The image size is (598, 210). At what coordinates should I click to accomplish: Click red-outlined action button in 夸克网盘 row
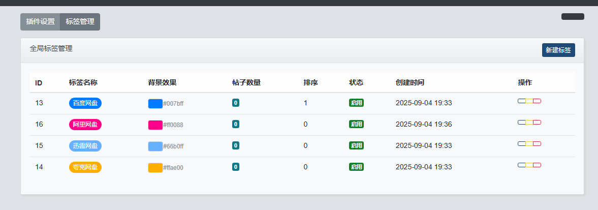click(537, 165)
